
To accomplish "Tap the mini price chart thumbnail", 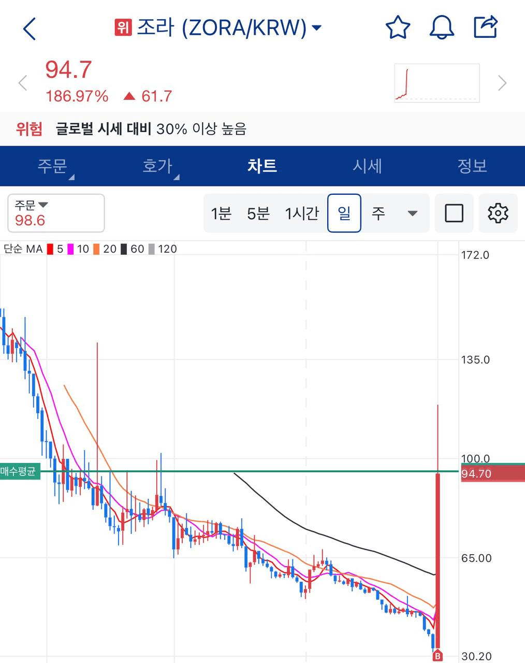I will 436,83.
